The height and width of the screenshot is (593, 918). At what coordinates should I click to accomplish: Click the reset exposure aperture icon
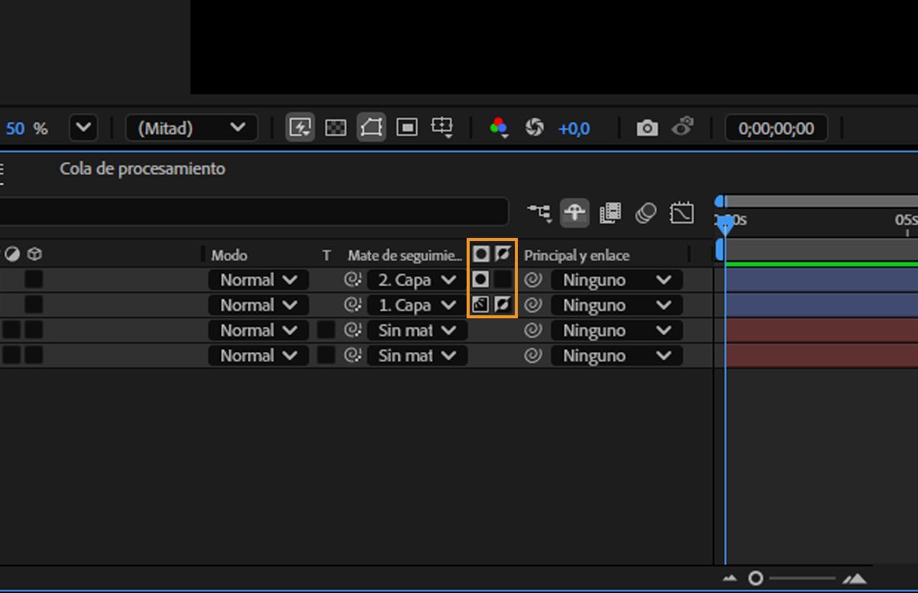[535, 128]
